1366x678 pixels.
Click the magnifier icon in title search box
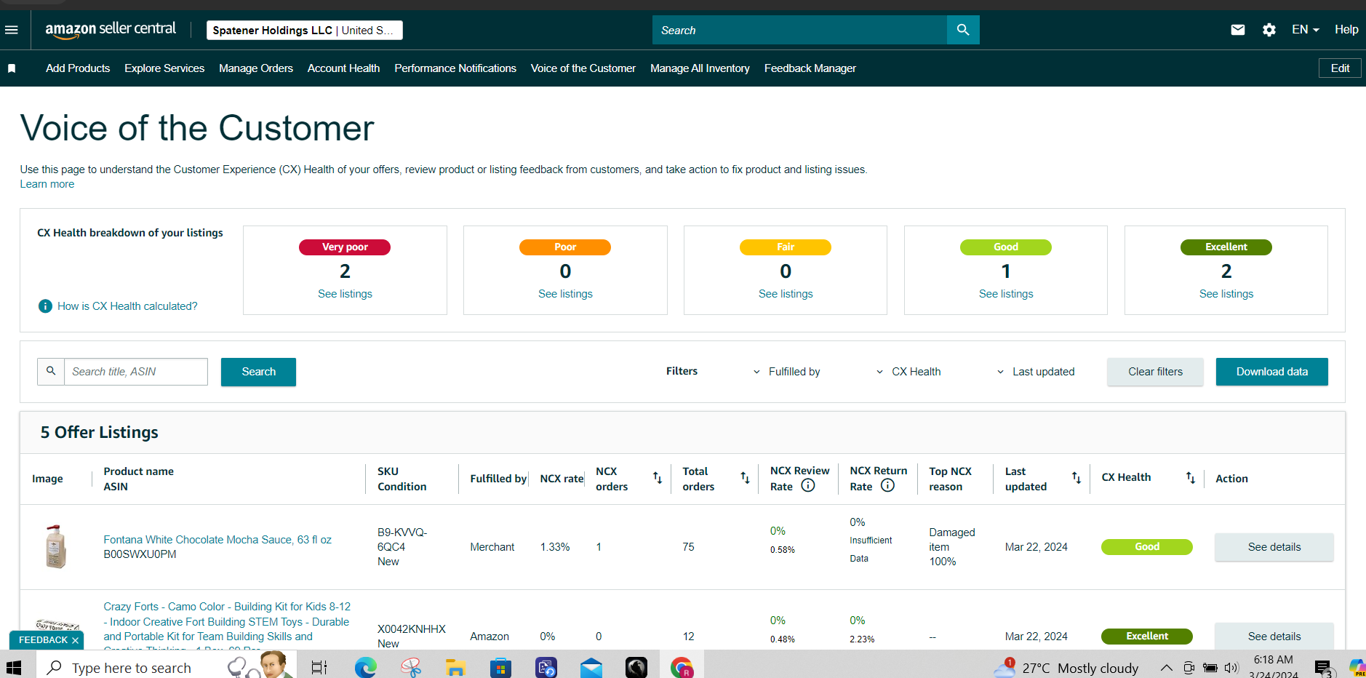[x=51, y=371]
